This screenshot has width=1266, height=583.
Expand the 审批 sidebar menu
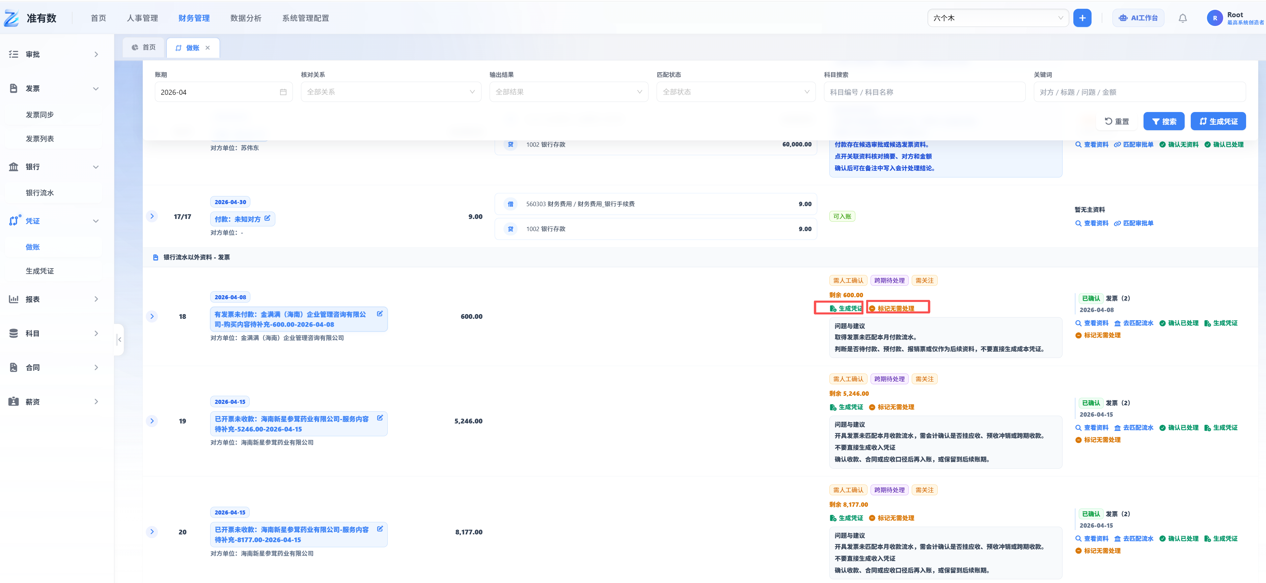tap(54, 55)
